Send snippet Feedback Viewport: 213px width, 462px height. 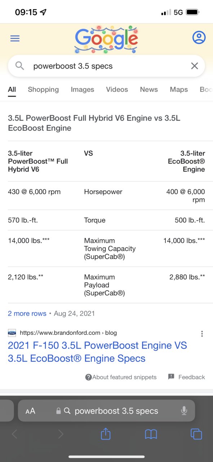point(186,377)
